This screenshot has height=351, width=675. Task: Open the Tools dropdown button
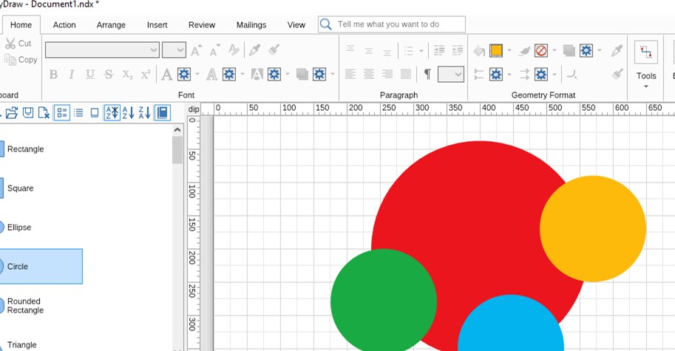[645, 64]
